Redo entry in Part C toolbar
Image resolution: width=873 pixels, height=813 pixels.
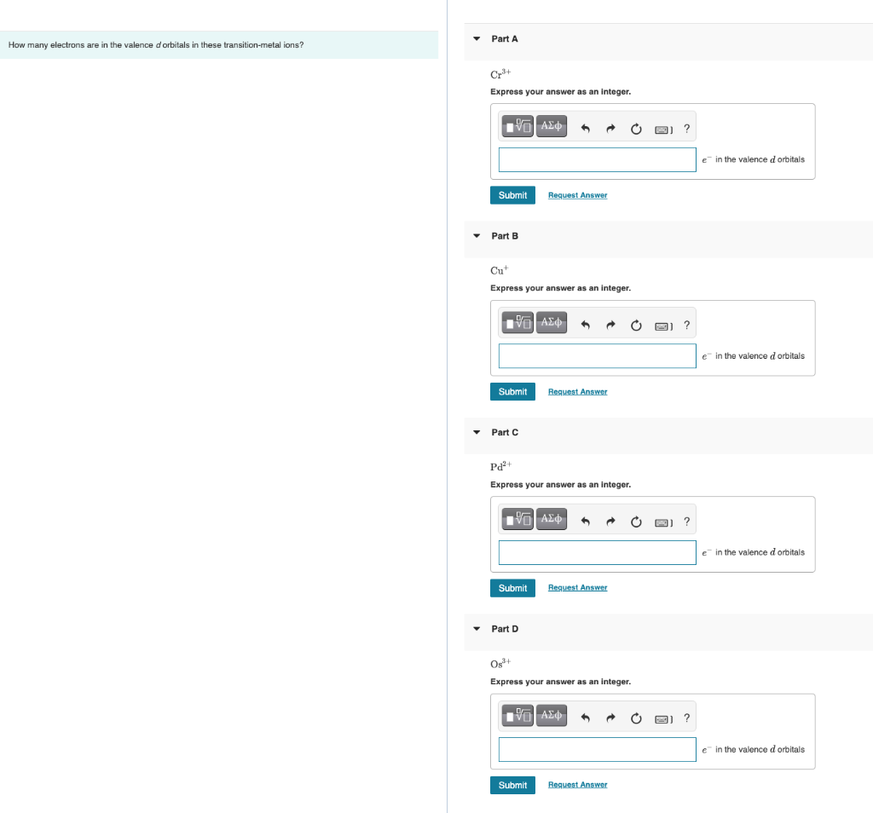(x=610, y=522)
